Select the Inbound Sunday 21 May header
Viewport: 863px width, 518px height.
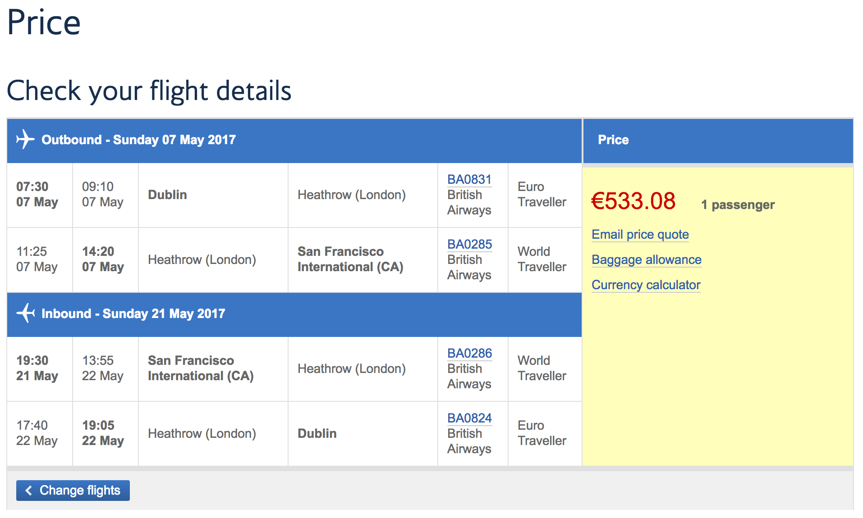click(x=133, y=314)
